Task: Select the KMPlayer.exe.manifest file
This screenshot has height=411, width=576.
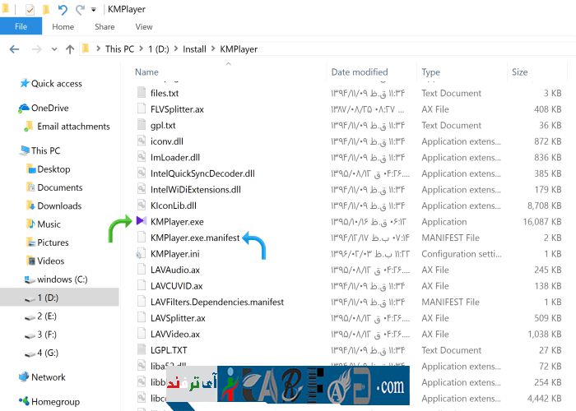Action: tap(194, 238)
